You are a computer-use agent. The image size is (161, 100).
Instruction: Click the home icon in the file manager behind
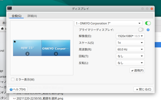tap(2, 29)
